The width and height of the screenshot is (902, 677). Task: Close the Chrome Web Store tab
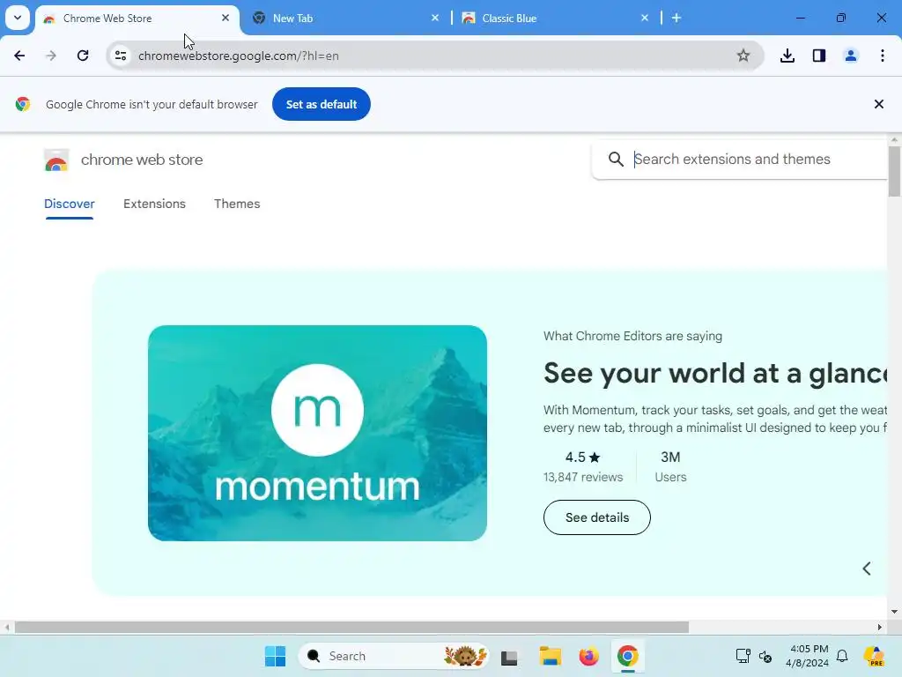coord(225,18)
